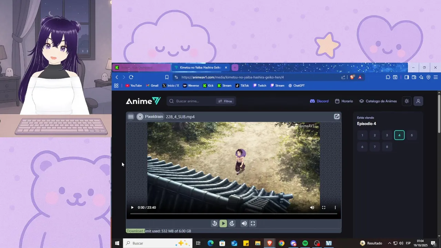Open the Discord link

[x=319, y=101]
